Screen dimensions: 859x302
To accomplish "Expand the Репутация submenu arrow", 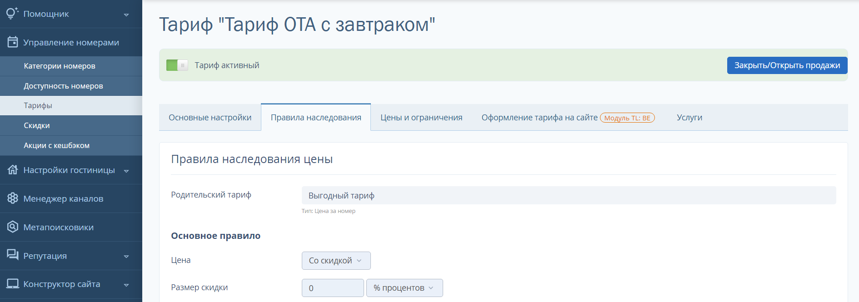I will point(126,257).
